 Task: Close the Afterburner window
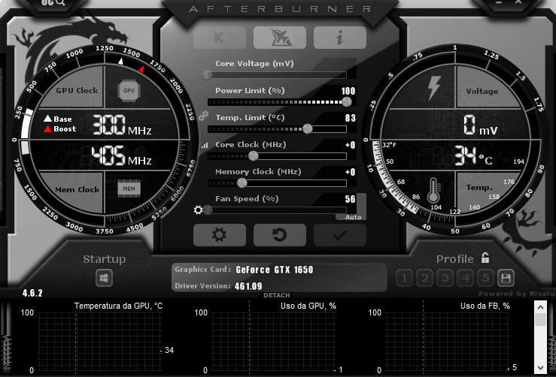coord(518,2)
